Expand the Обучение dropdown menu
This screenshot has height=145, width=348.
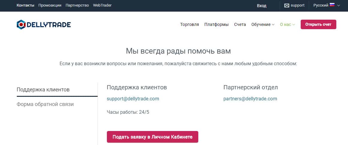(x=263, y=24)
